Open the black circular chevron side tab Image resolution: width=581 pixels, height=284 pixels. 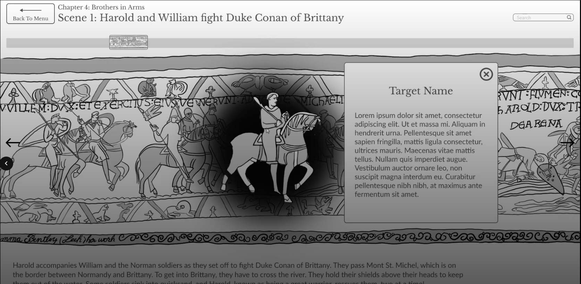6,164
